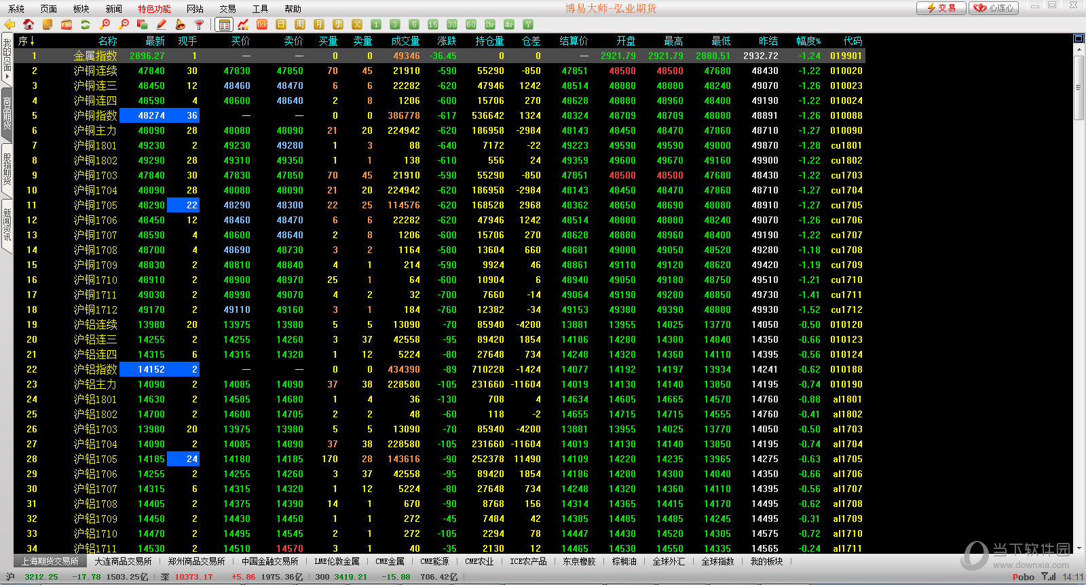The image size is (1086, 585).
Task: Open the 特色功能 menu
Action: click(154, 9)
